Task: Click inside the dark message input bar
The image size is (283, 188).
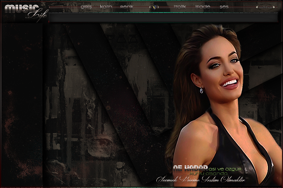Action: point(164,18)
